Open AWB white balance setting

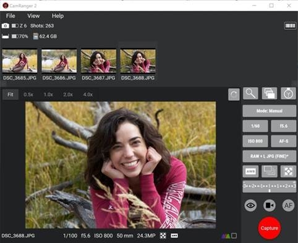tap(250, 171)
